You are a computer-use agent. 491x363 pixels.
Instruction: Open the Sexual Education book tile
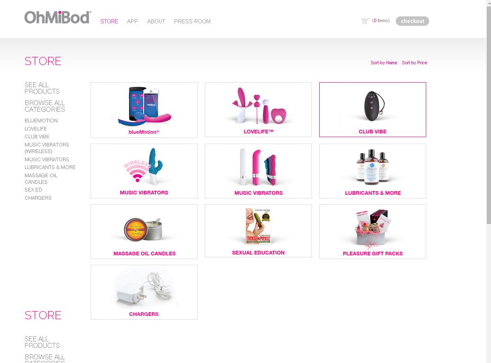pyautogui.click(x=258, y=231)
